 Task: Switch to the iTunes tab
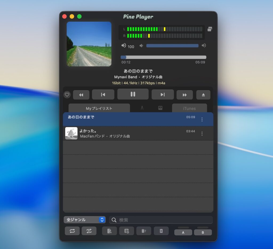click(x=189, y=108)
